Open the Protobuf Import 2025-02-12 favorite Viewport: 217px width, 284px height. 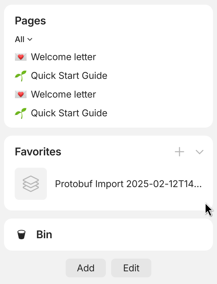[x=128, y=184]
